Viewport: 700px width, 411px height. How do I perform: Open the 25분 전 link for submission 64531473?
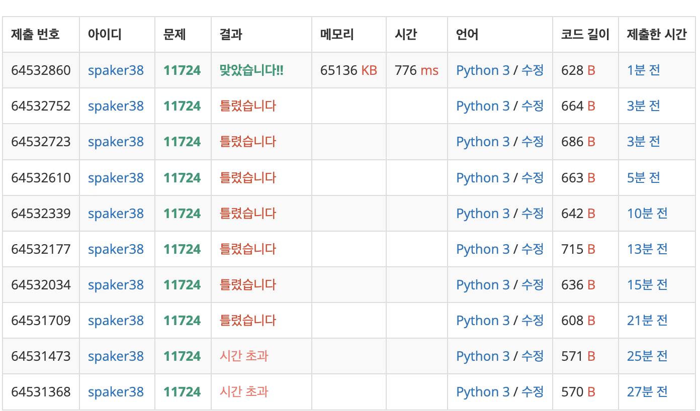click(647, 356)
